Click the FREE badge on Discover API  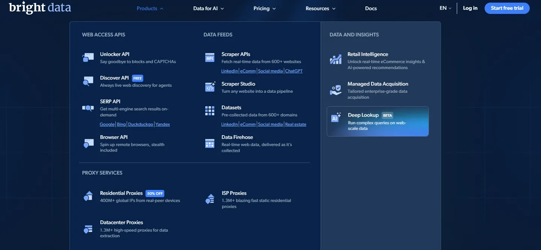[x=138, y=78]
